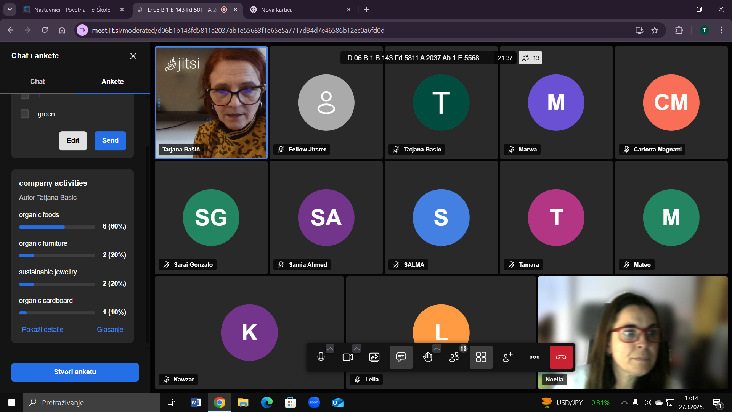
Task: Open browser extensions puzzle icon
Action: [x=679, y=31]
